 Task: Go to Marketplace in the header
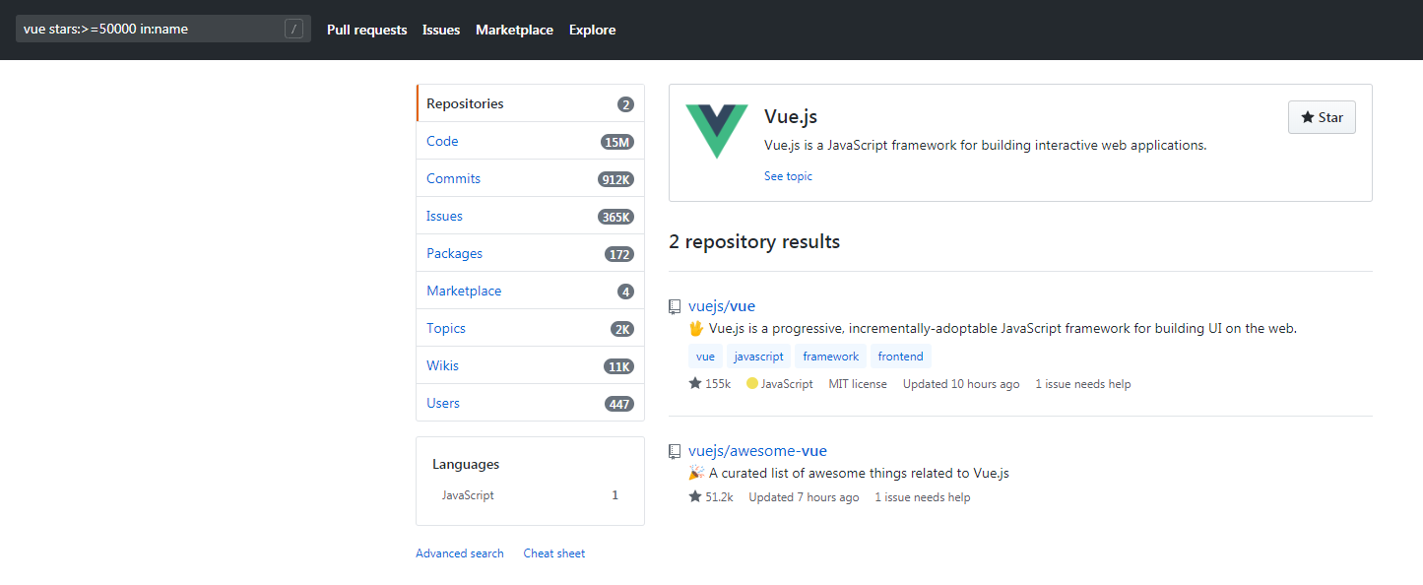pyautogui.click(x=514, y=30)
